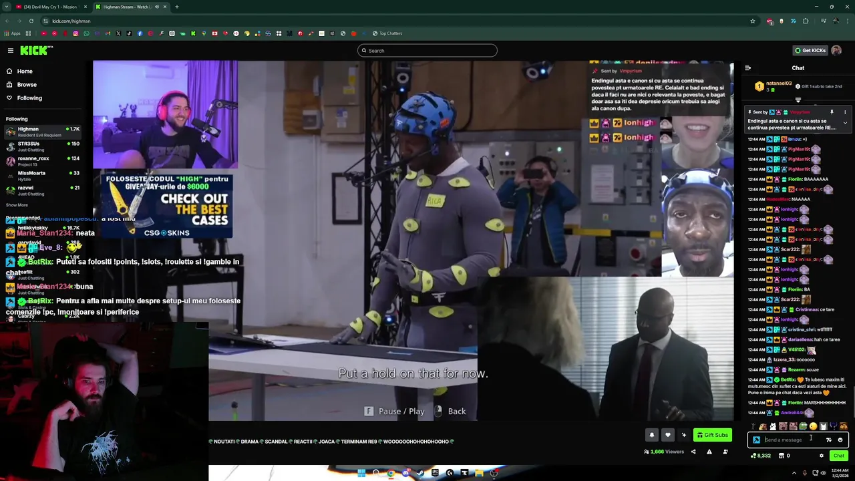This screenshot has width=855, height=481.
Task: Expand the gift leaderboard chevron
Action: click(x=798, y=100)
